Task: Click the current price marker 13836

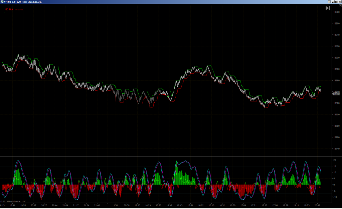Action: click(336, 94)
